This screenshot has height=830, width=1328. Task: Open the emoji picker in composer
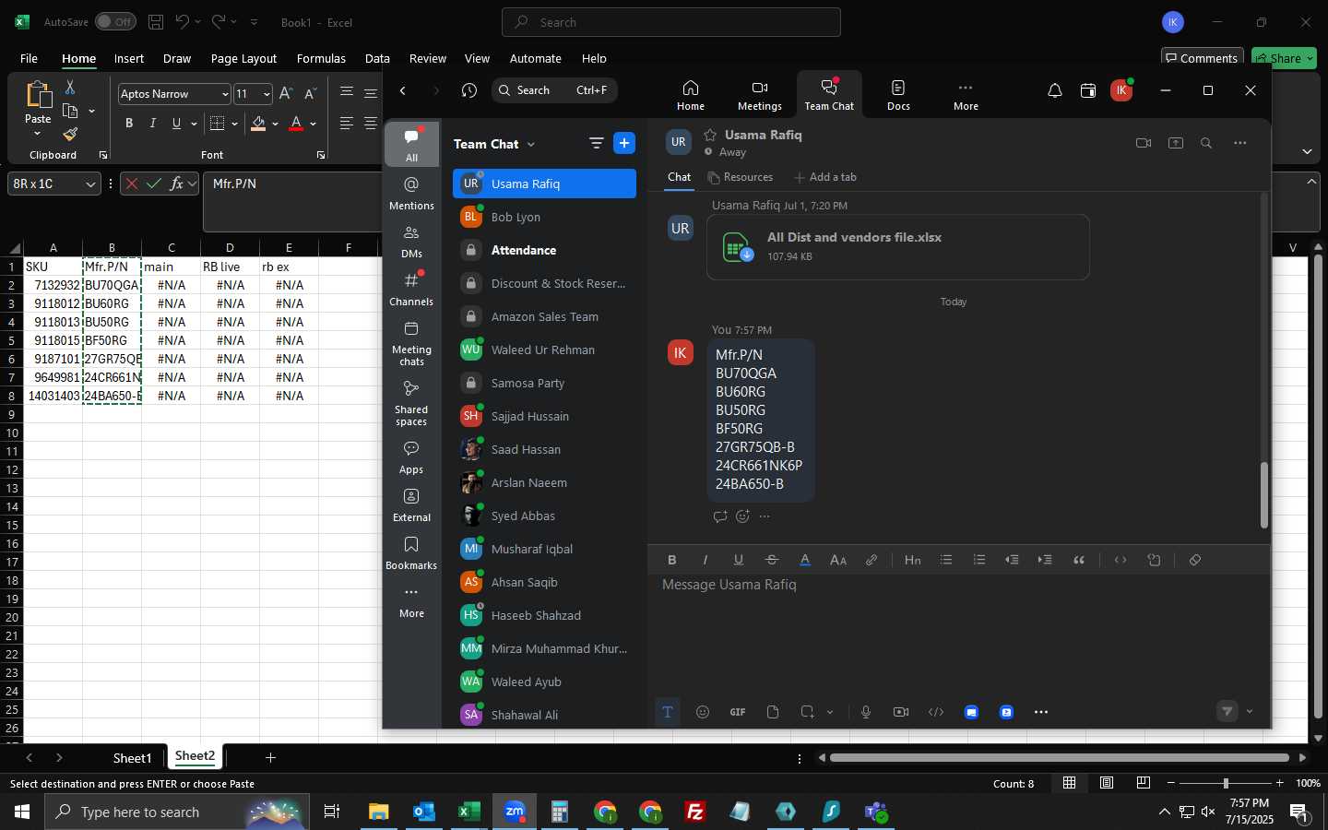703,712
